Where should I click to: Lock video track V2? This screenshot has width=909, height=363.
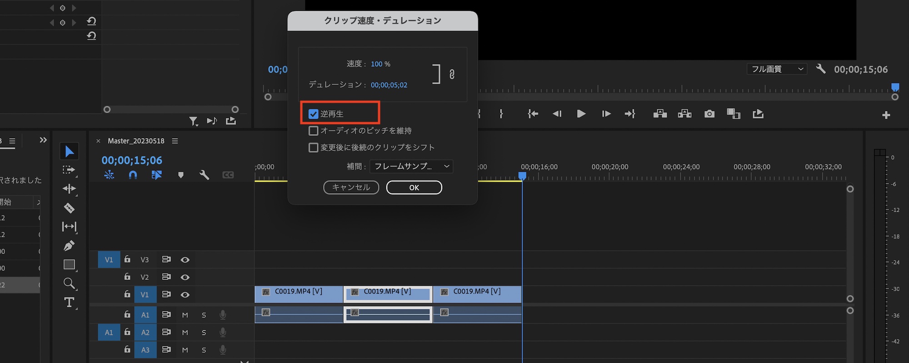[x=127, y=277]
